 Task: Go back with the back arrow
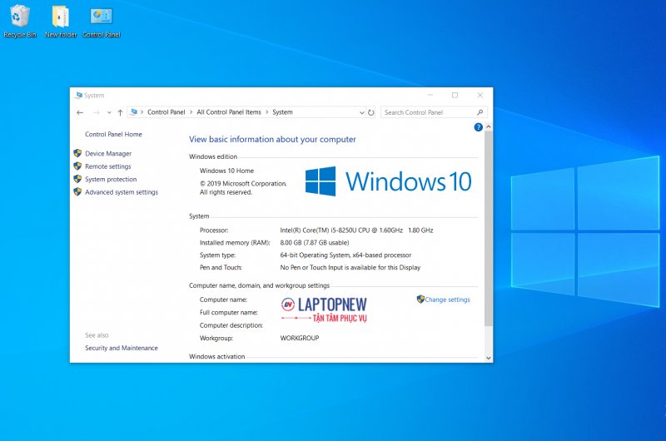point(80,112)
